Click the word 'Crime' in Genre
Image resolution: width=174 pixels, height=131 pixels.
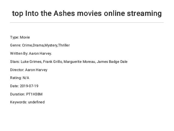coord(27,45)
